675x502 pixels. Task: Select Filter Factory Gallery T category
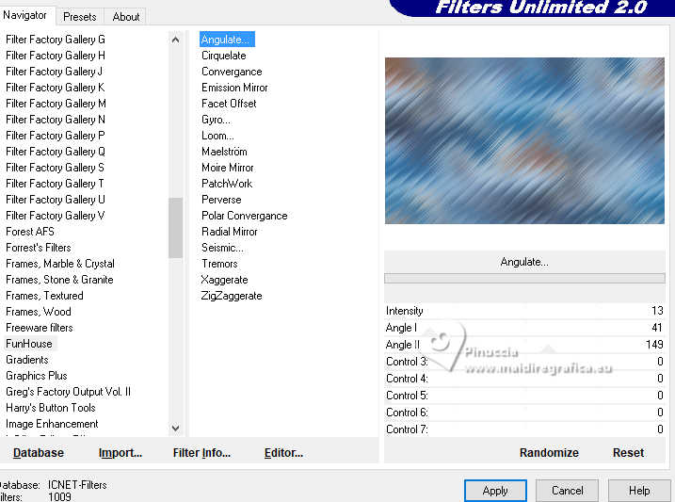56,184
